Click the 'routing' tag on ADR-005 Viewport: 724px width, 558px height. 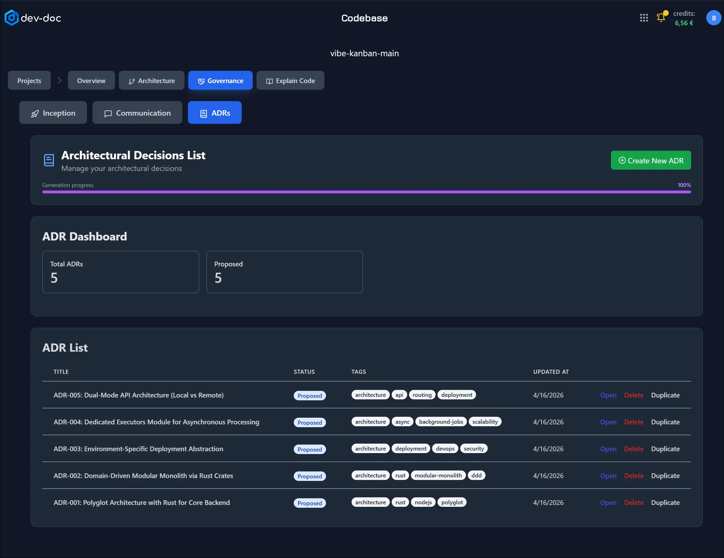point(422,395)
